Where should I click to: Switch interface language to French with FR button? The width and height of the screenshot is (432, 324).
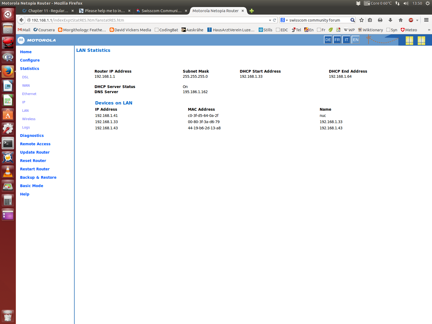[x=337, y=40]
